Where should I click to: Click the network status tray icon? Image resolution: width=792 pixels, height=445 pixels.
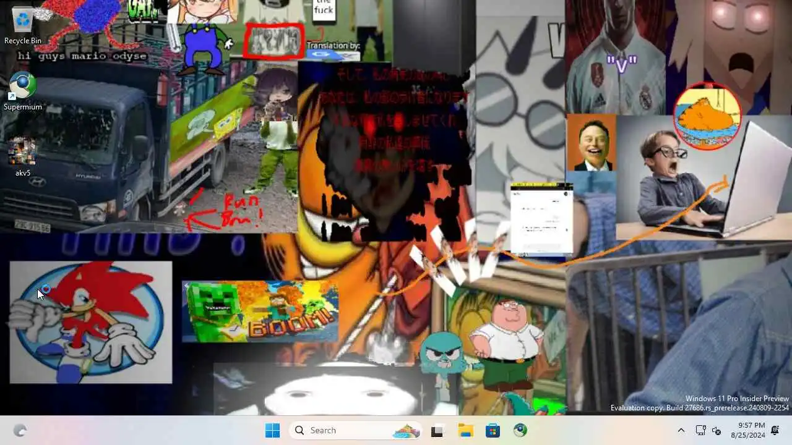(x=700, y=430)
